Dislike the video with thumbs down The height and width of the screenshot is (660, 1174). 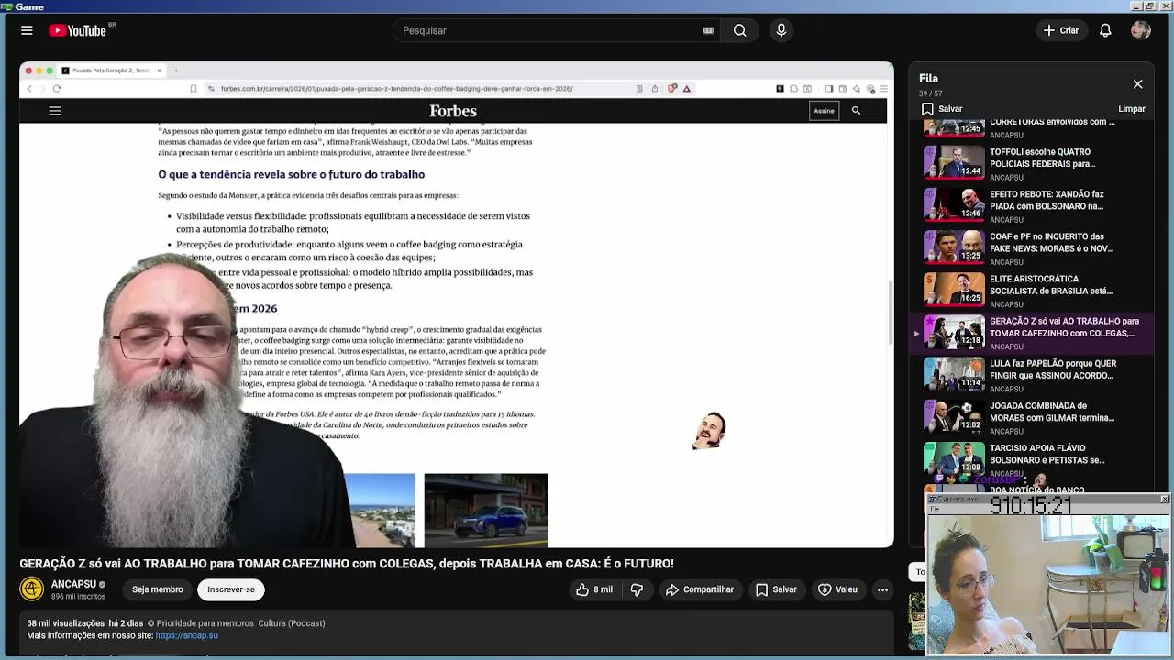pos(637,589)
